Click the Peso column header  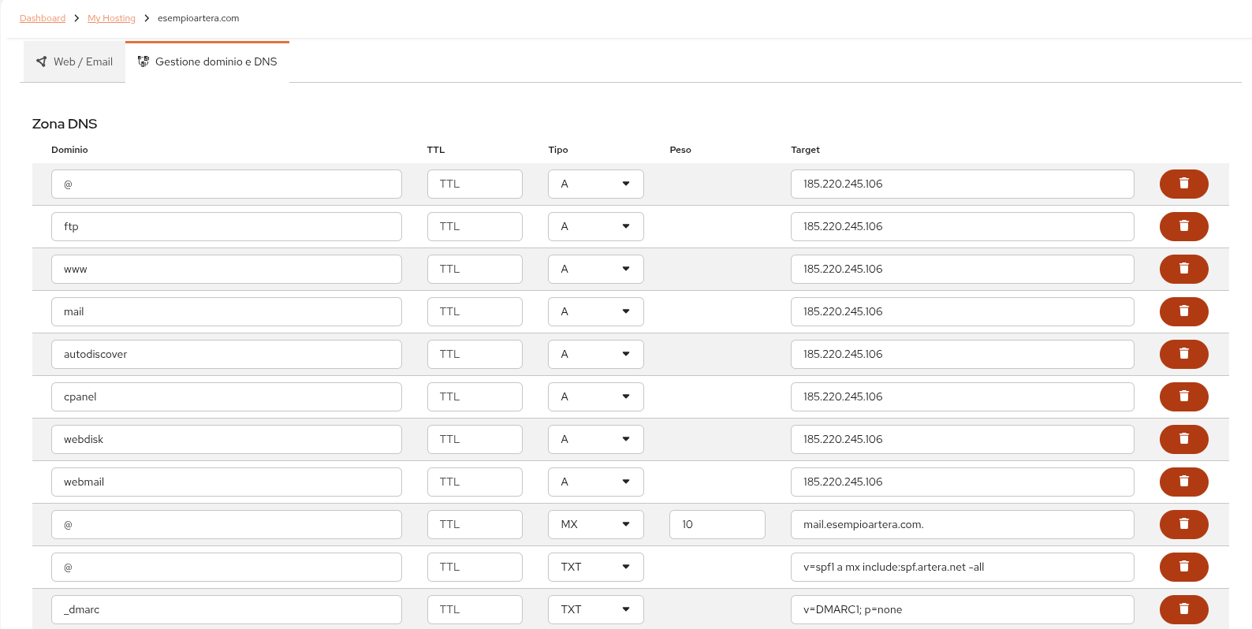coord(680,150)
